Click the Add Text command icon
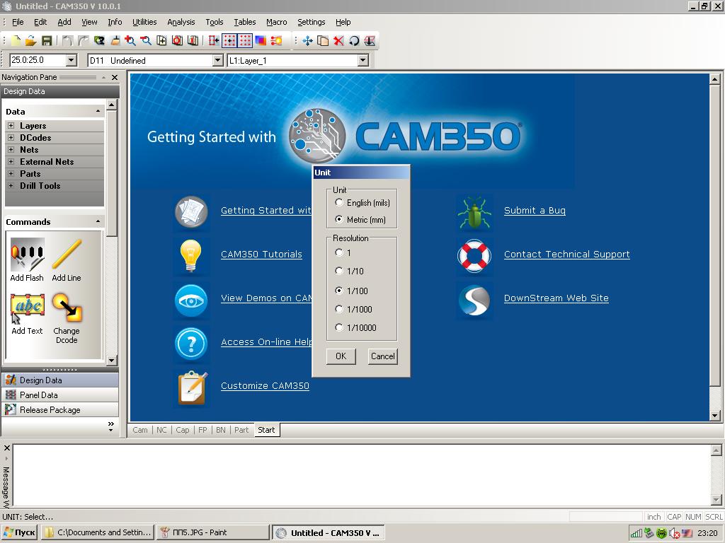This screenshot has height=543, width=725. (28, 308)
